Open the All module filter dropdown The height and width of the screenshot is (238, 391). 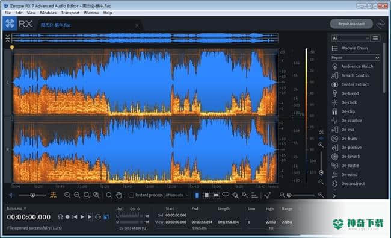[350, 38]
